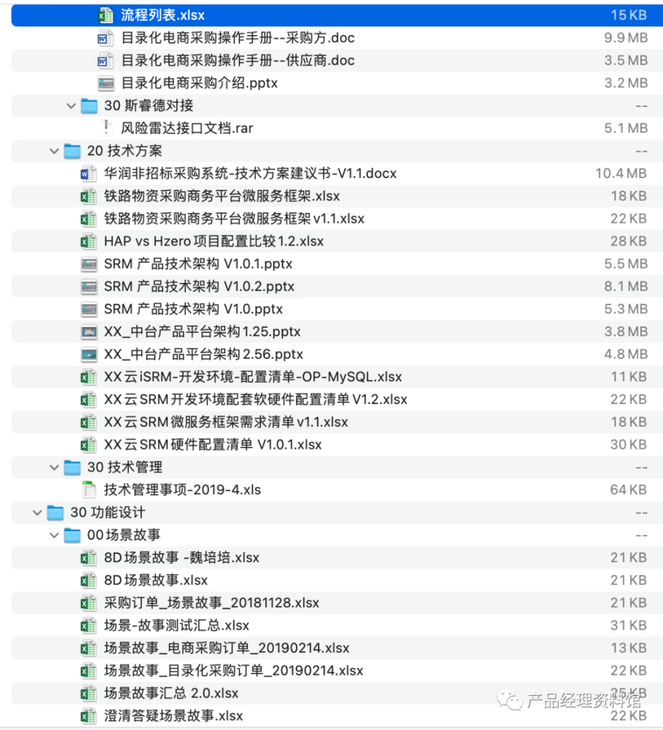This screenshot has width=663, height=730.
Task: Collapse the 30 功能设计 folder
Action: [38, 513]
